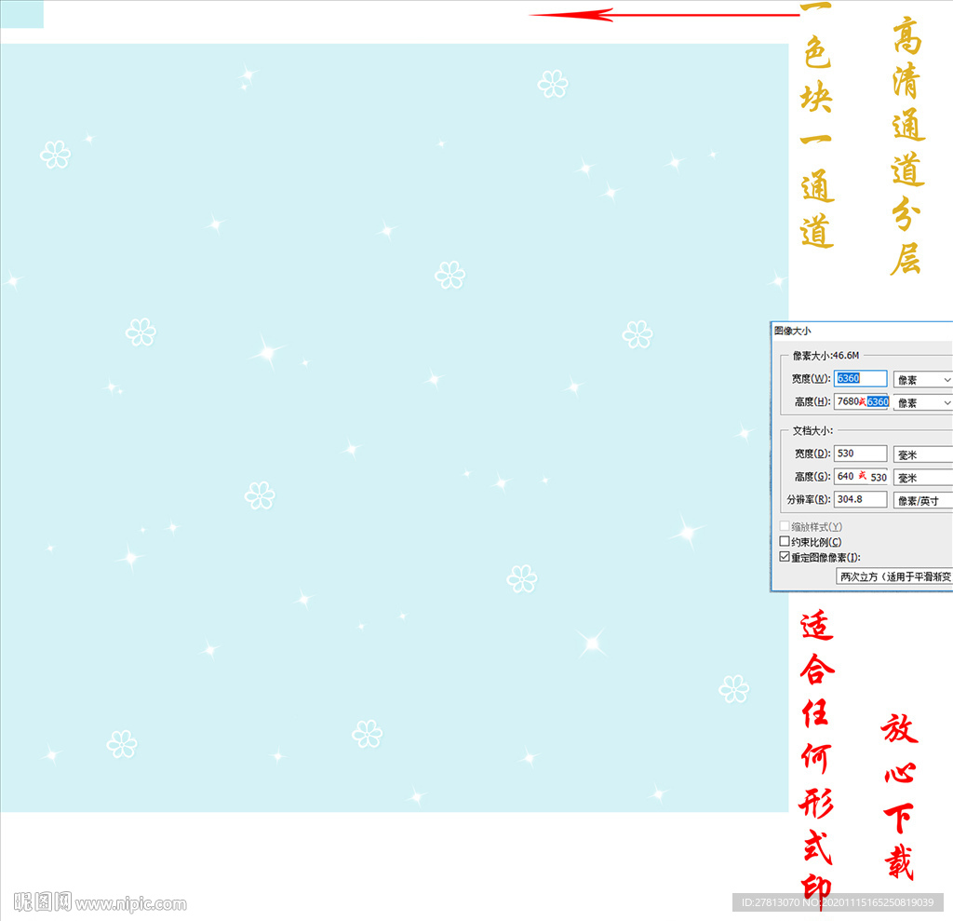Click the 高度(G) document height field showing 640
953x921 pixels.
click(861, 476)
